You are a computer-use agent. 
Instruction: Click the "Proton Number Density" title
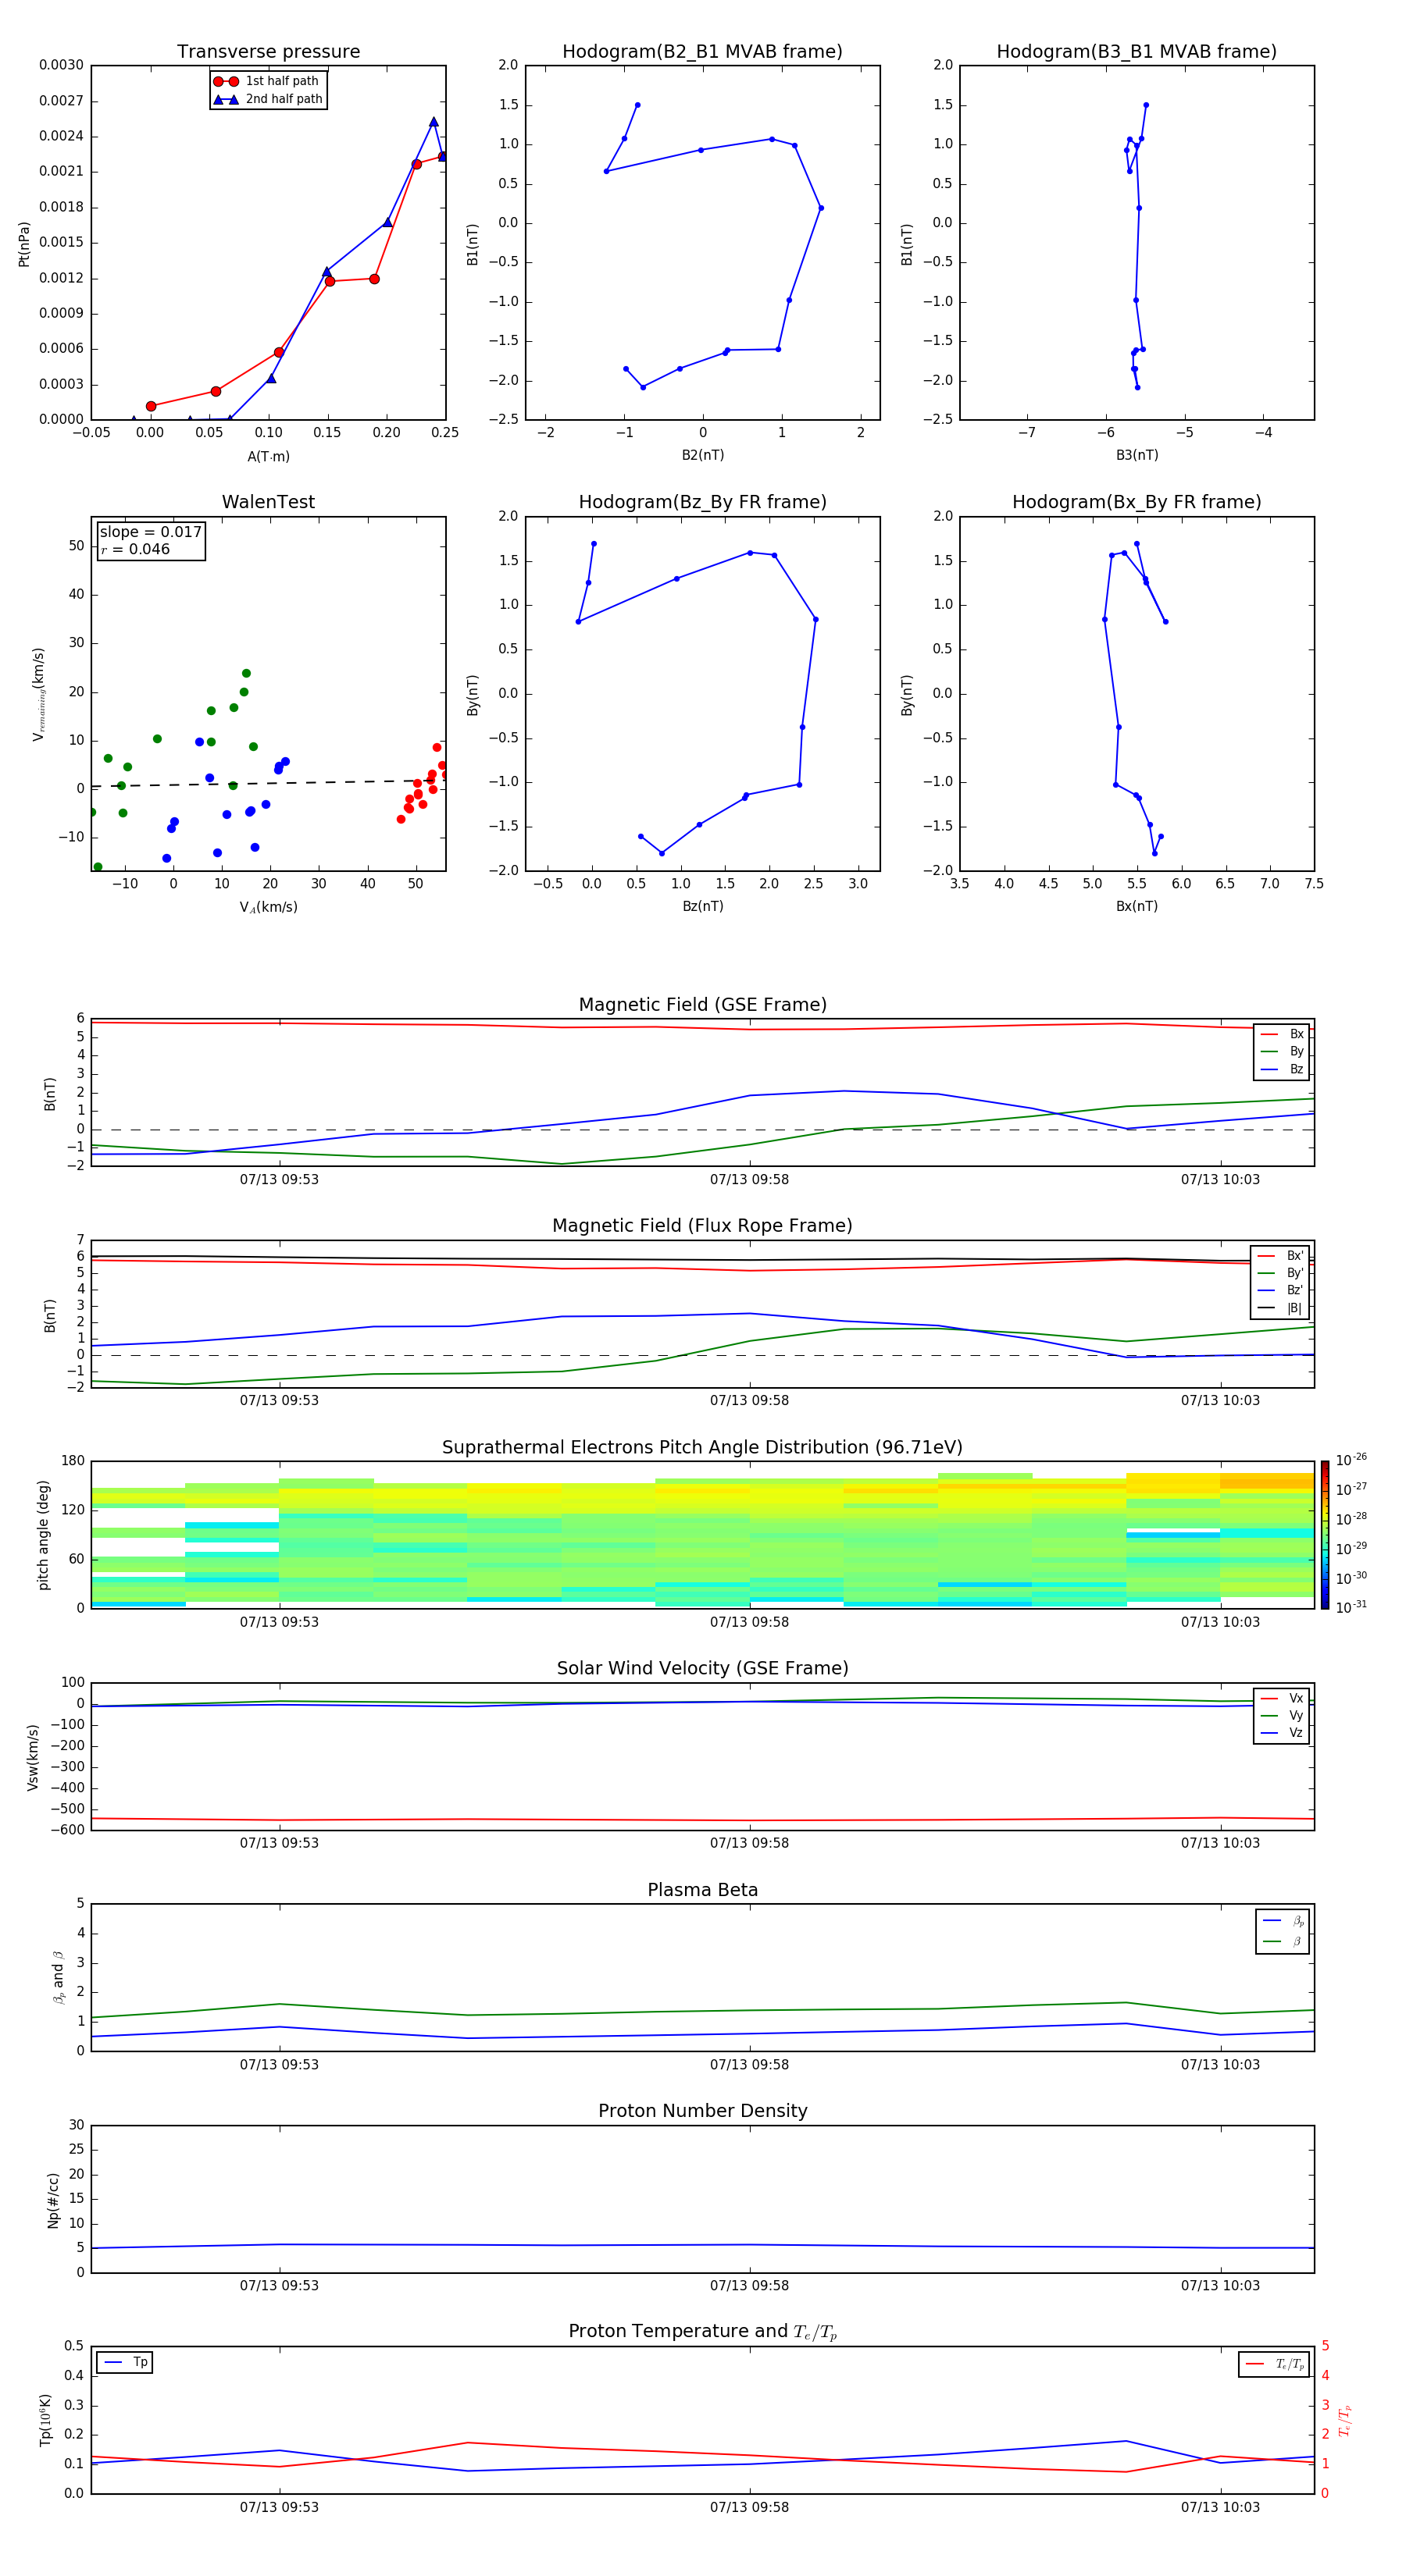click(702, 2111)
